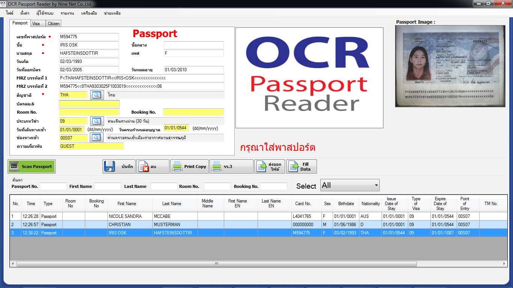Screen dimensions: 513x288
Task: Click the Nationality column header
Action: 371,204
